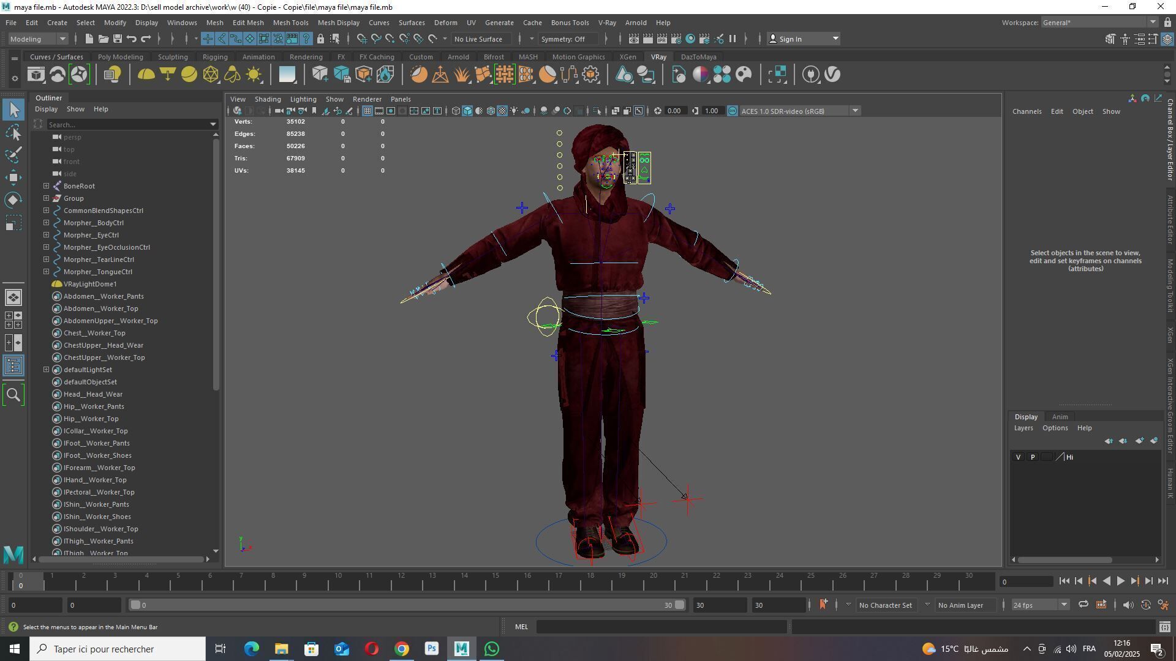Select Hip__Worker_Pants in the Outliner

coord(94,406)
